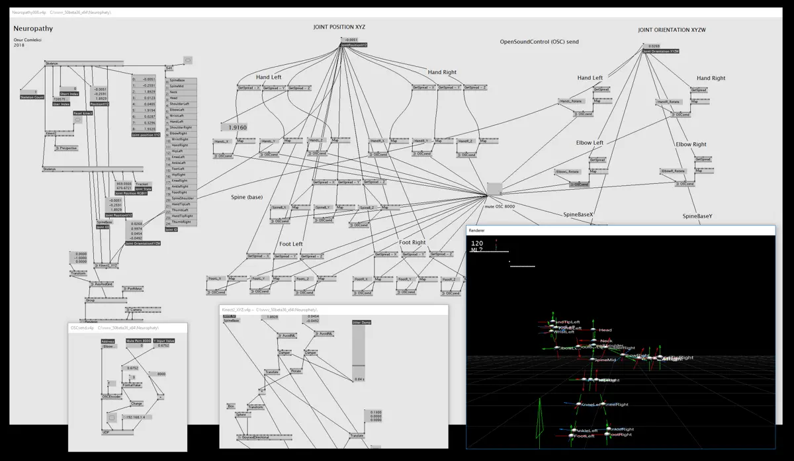Select the AxisAndGrid node

click(102, 284)
